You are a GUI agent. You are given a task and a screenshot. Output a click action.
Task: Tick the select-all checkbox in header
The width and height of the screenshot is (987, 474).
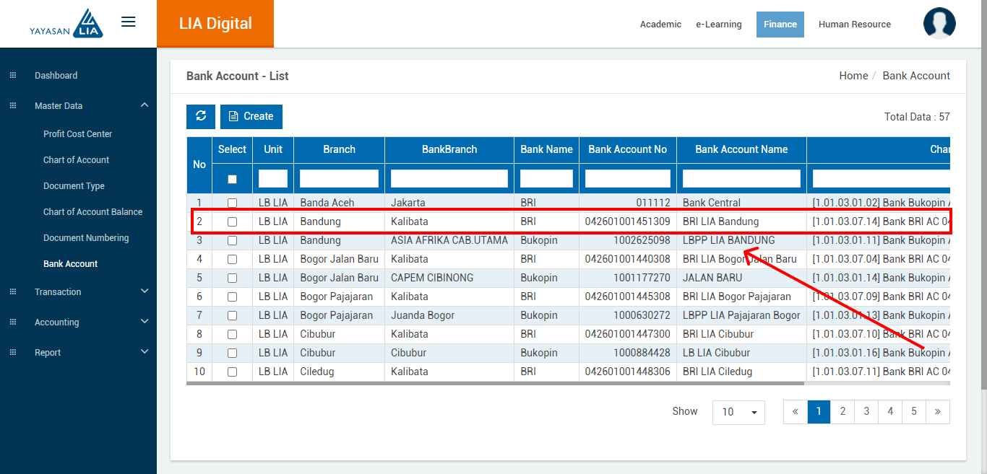coord(232,179)
